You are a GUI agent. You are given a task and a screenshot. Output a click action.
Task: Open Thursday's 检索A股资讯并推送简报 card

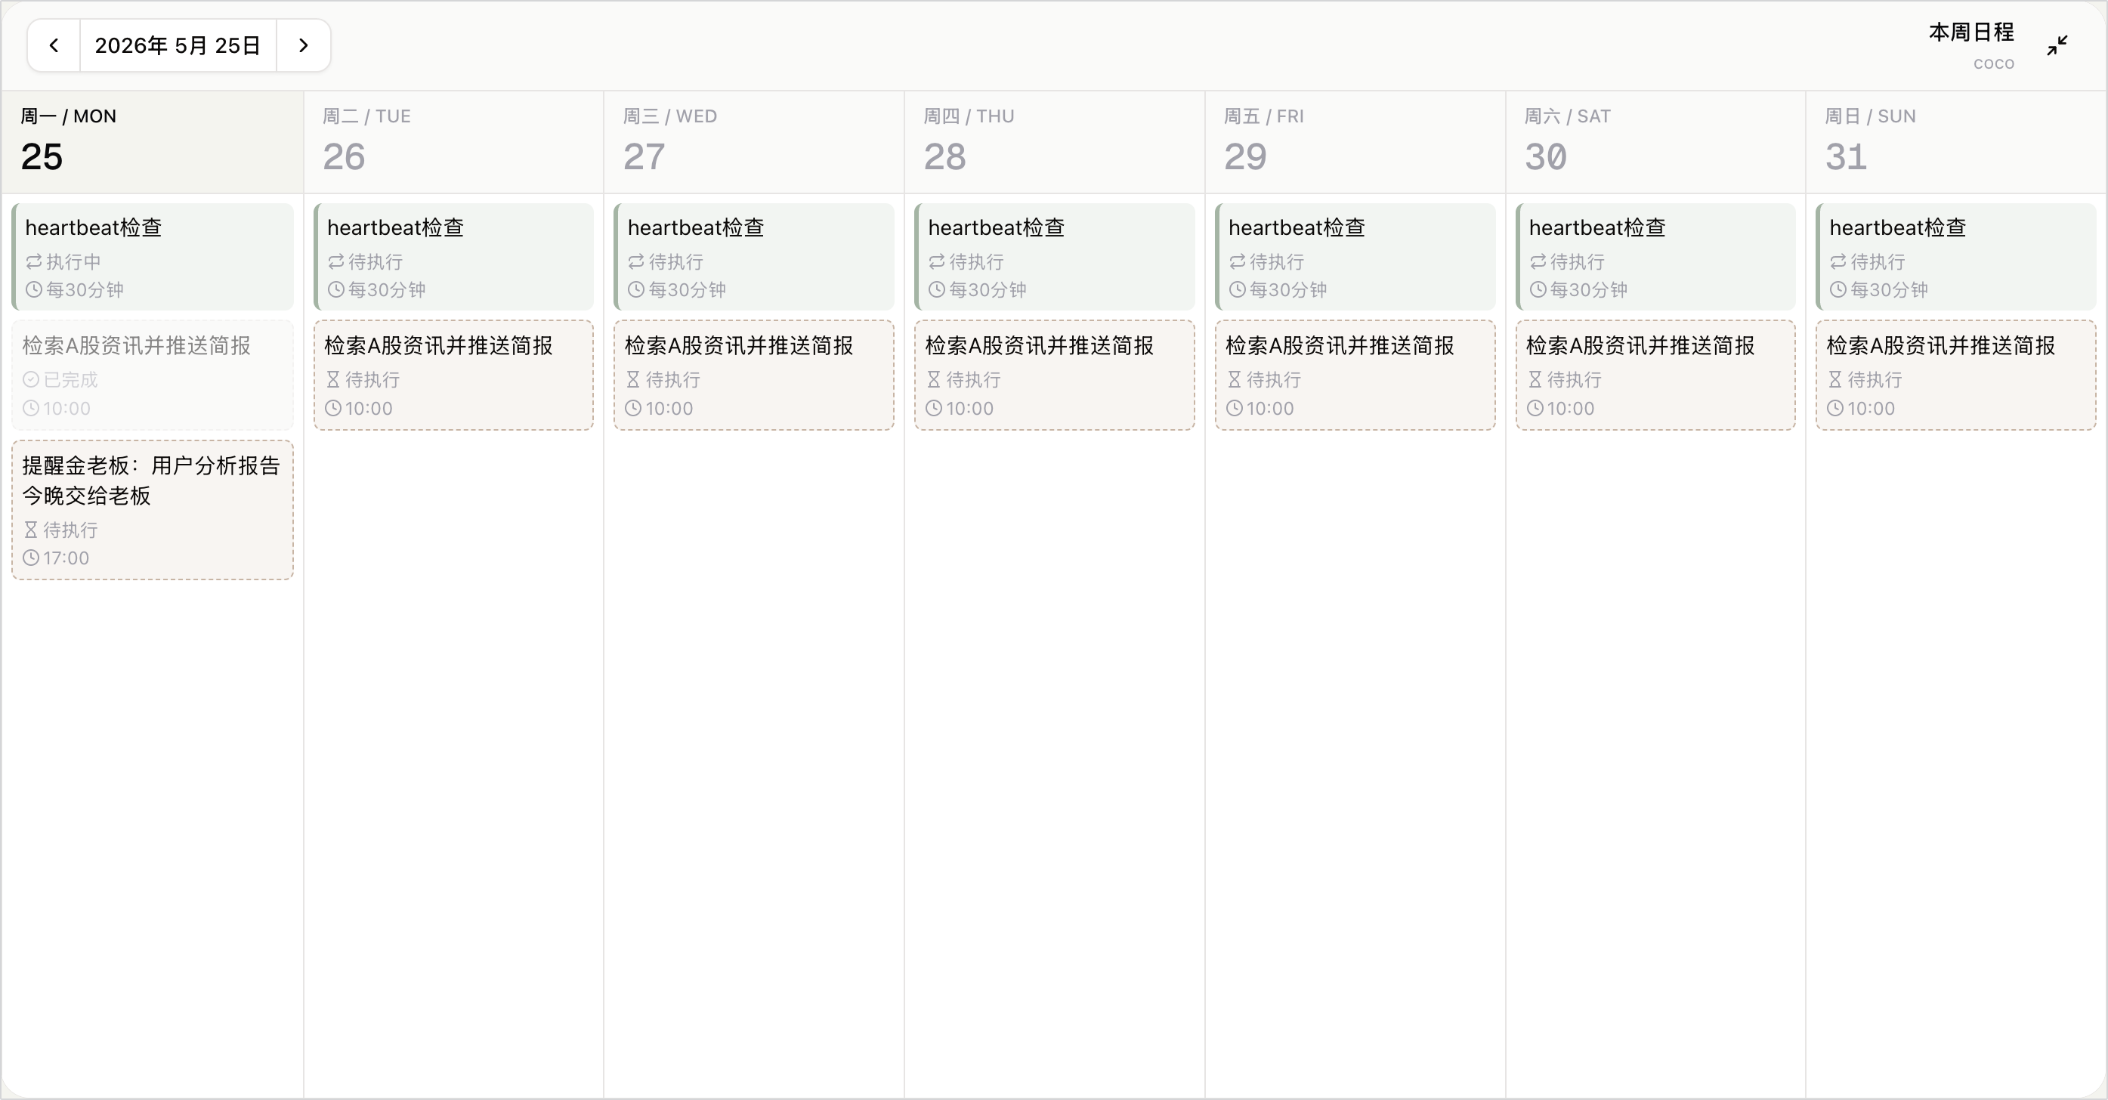pos(1054,375)
